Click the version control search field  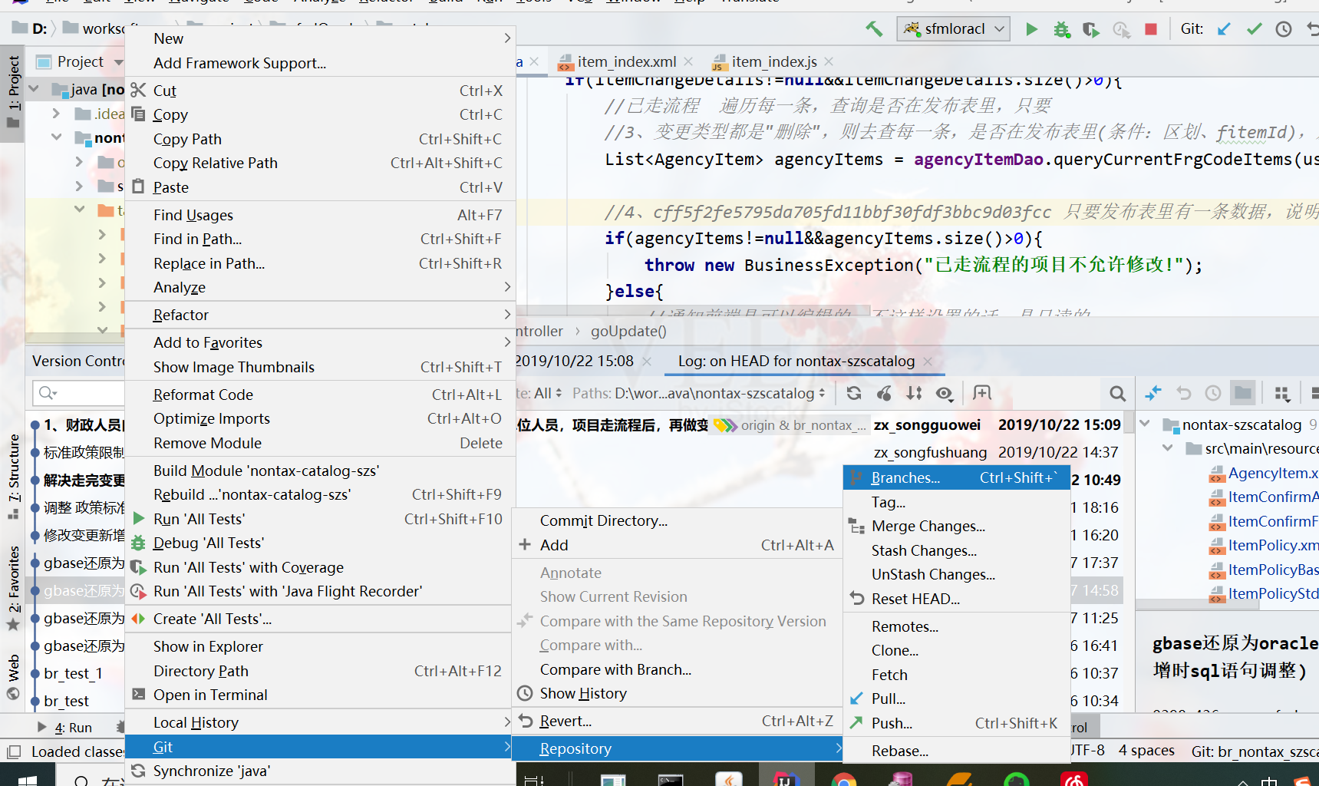point(78,393)
